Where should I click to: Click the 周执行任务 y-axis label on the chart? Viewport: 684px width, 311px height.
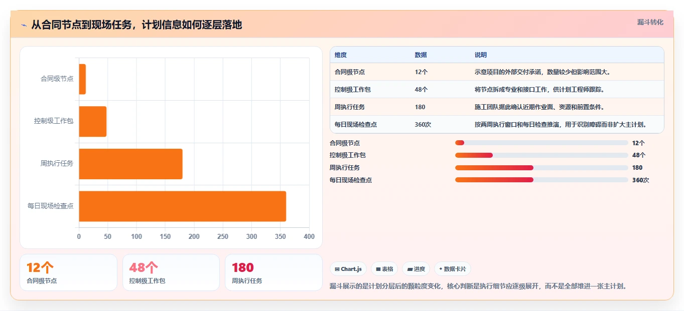[57, 164]
